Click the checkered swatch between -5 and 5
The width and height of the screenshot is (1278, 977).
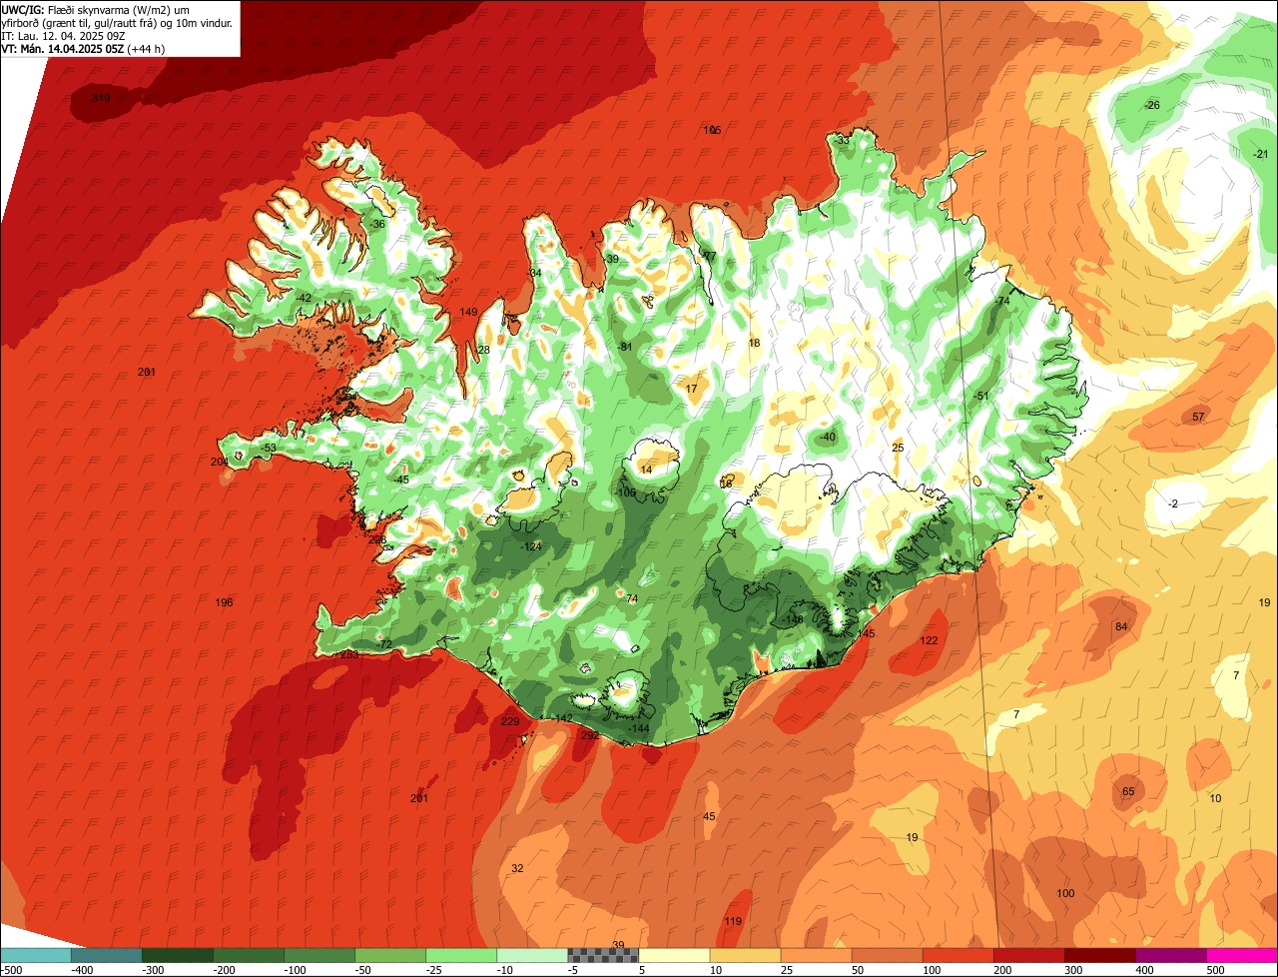coord(603,956)
